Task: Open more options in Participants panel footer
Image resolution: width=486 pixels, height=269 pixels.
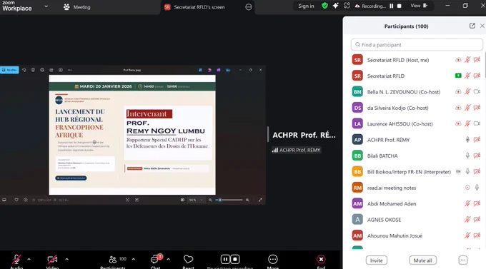Action: [462, 260]
